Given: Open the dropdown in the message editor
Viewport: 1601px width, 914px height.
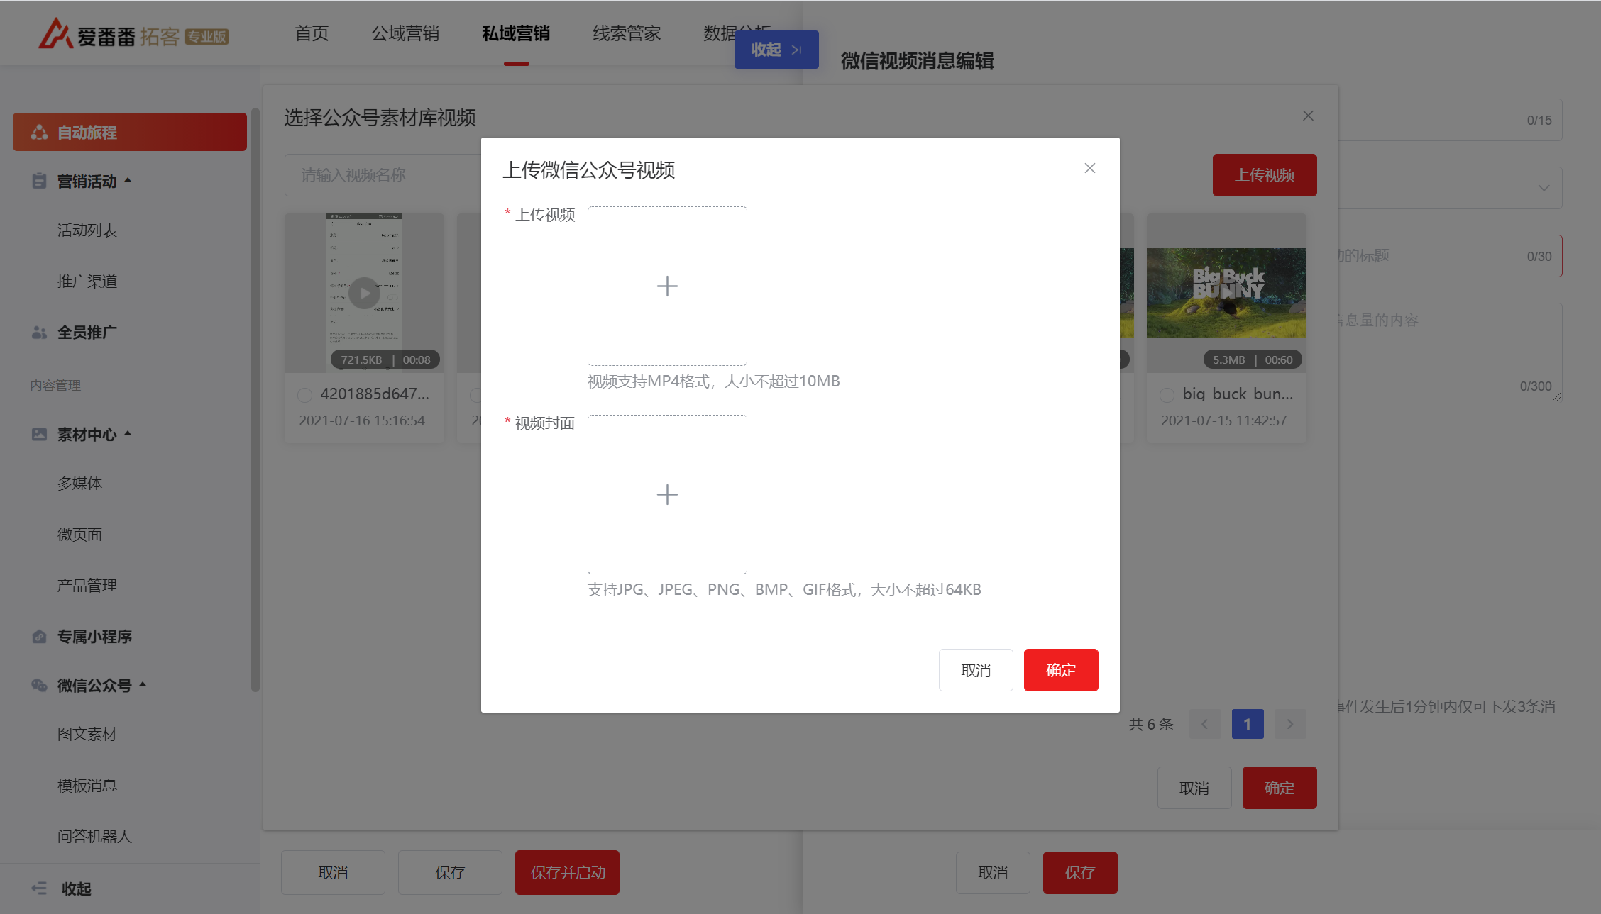Looking at the screenshot, I should click(x=1450, y=188).
